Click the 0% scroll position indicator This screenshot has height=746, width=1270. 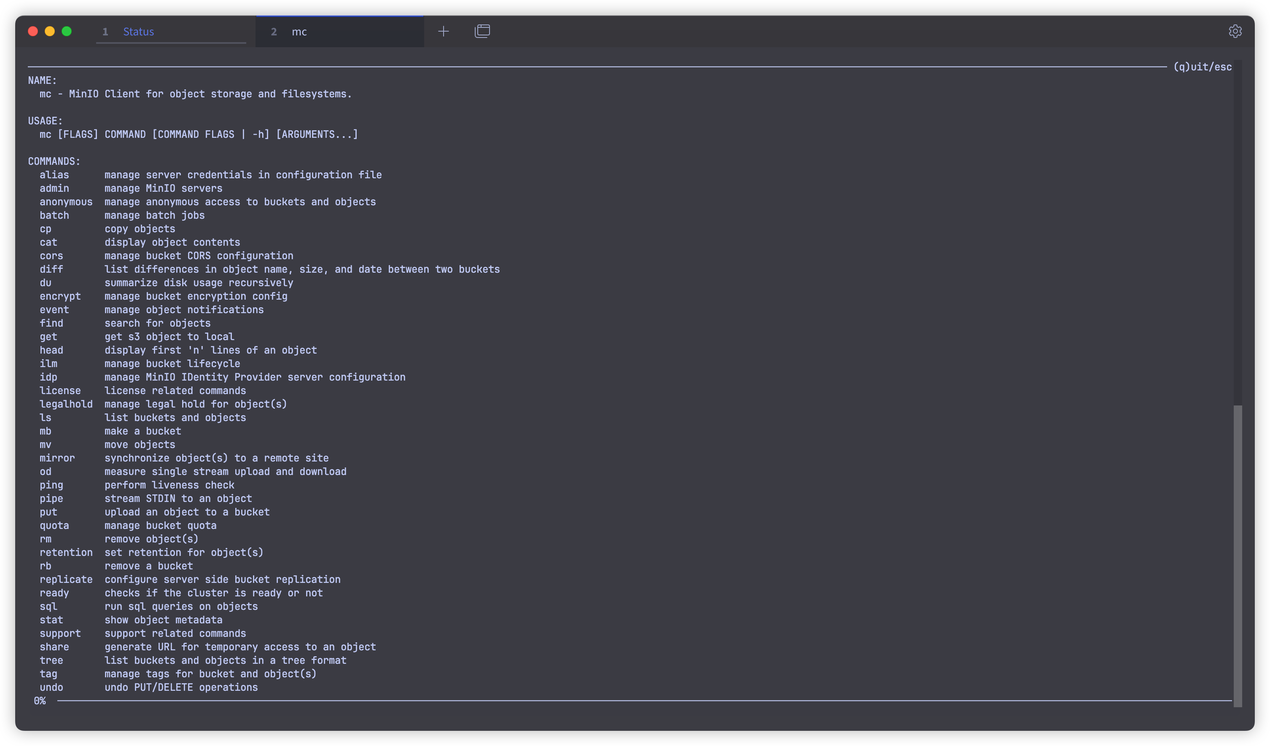(x=40, y=700)
